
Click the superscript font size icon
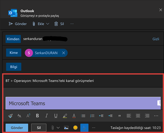(28, 116)
